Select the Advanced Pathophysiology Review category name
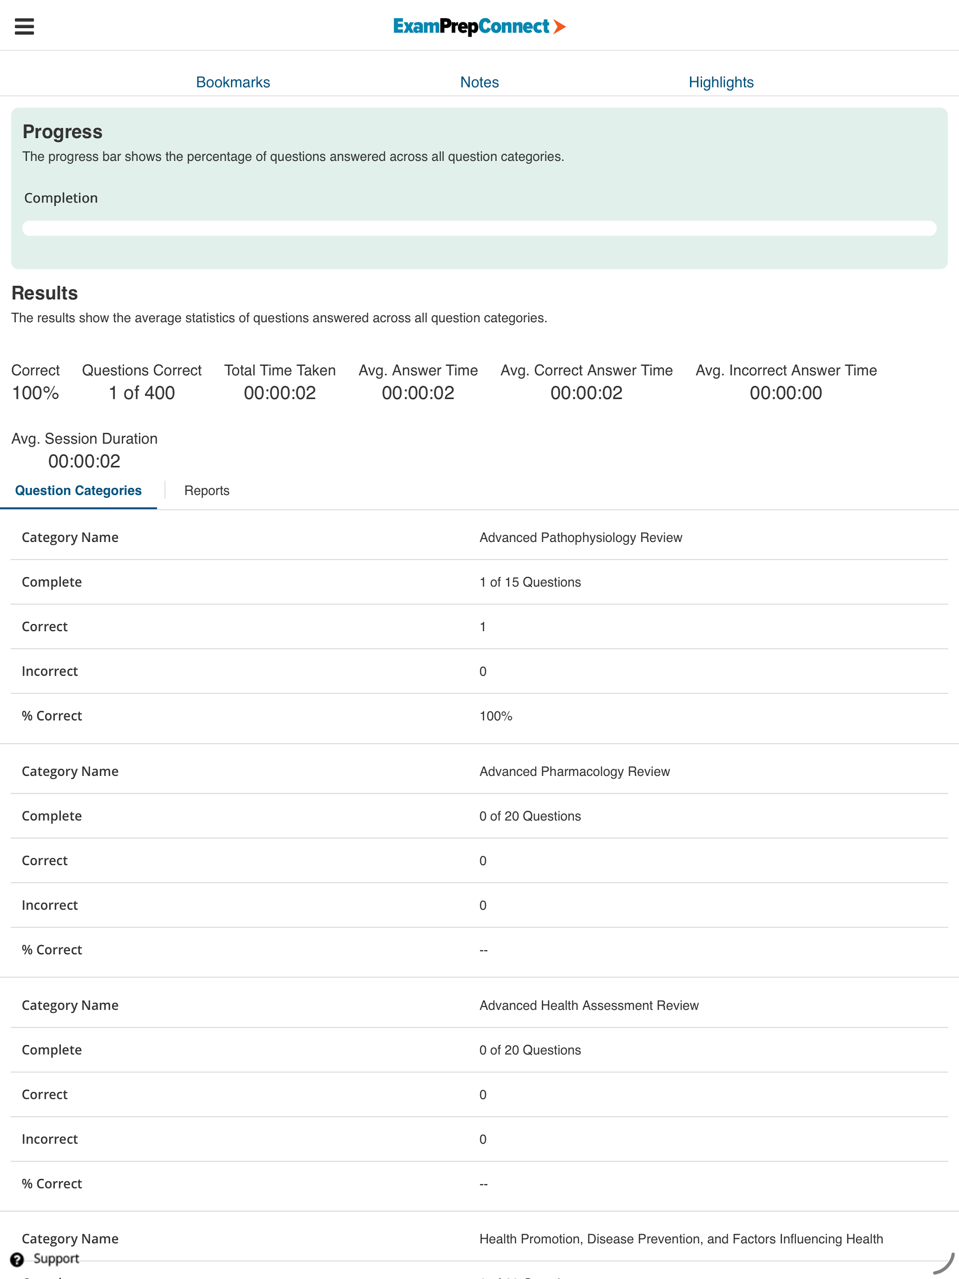The image size is (959, 1279). [580, 537]
